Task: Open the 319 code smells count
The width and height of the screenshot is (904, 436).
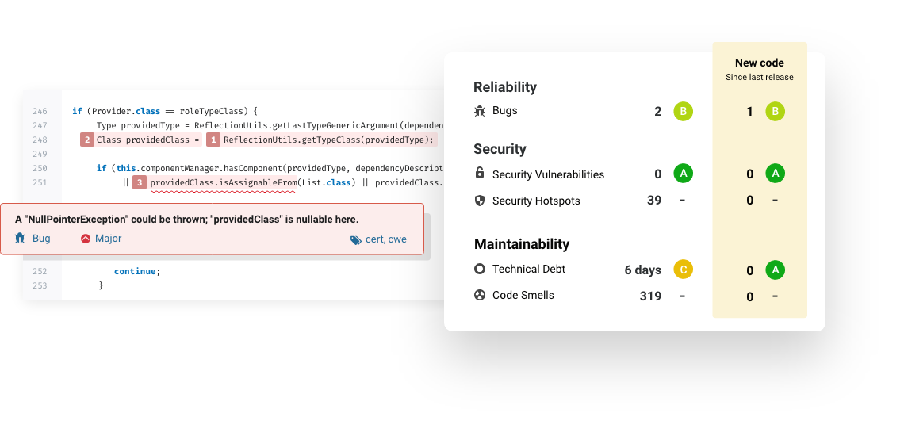Action: click(650, 296)
